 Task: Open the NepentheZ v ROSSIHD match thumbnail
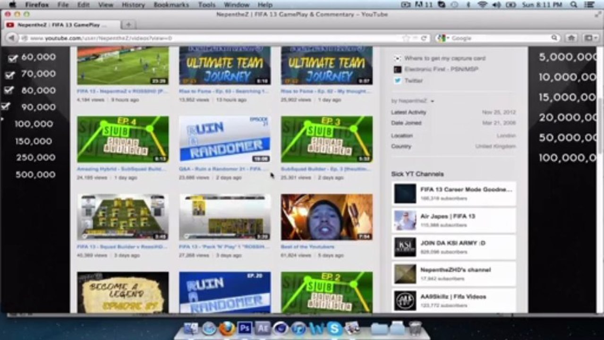[x=123, y=66]
